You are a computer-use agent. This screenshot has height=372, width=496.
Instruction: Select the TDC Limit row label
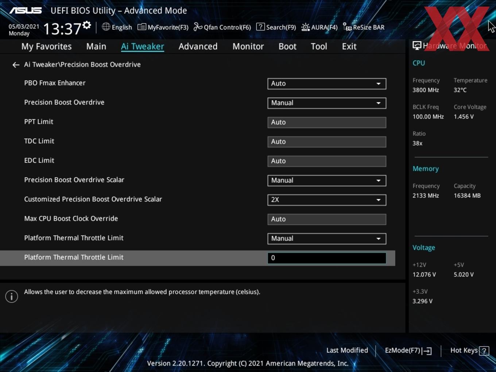(39, 141)
